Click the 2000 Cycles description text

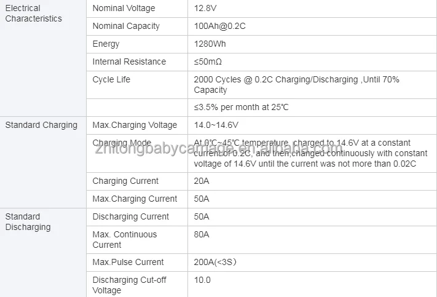tap(296, 85)
